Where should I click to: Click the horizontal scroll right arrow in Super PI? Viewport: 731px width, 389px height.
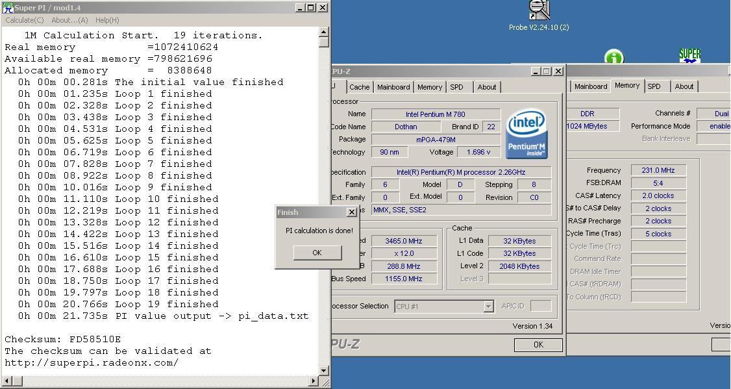[x=314, y=381]
